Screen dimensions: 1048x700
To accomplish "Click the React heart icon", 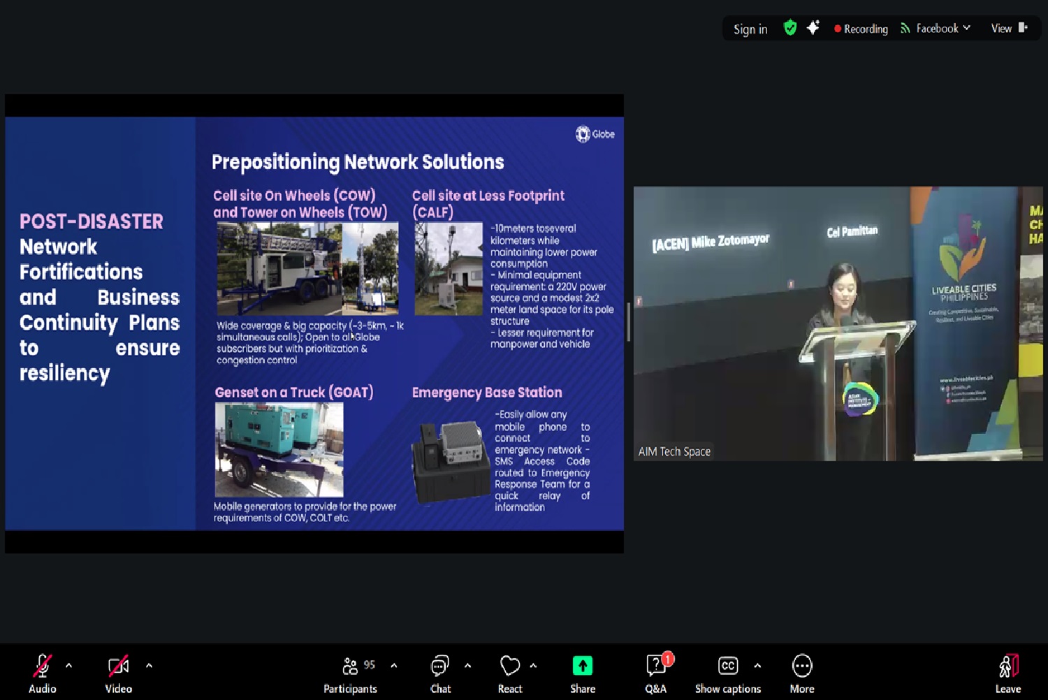I will (x=510, y=667).
